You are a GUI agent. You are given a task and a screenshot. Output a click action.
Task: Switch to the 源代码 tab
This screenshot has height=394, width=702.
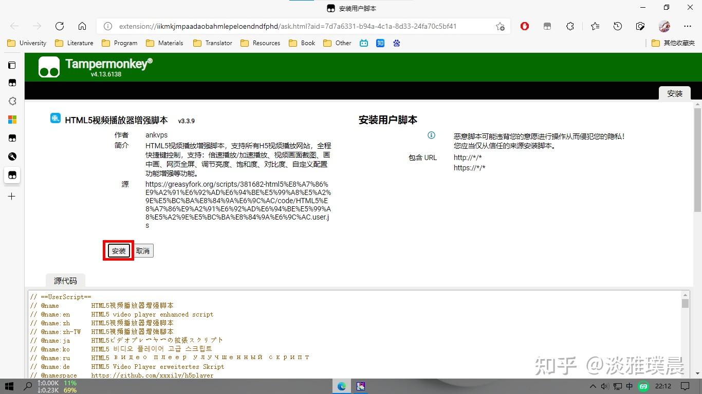pyautogui.click(x=65, y=281)
